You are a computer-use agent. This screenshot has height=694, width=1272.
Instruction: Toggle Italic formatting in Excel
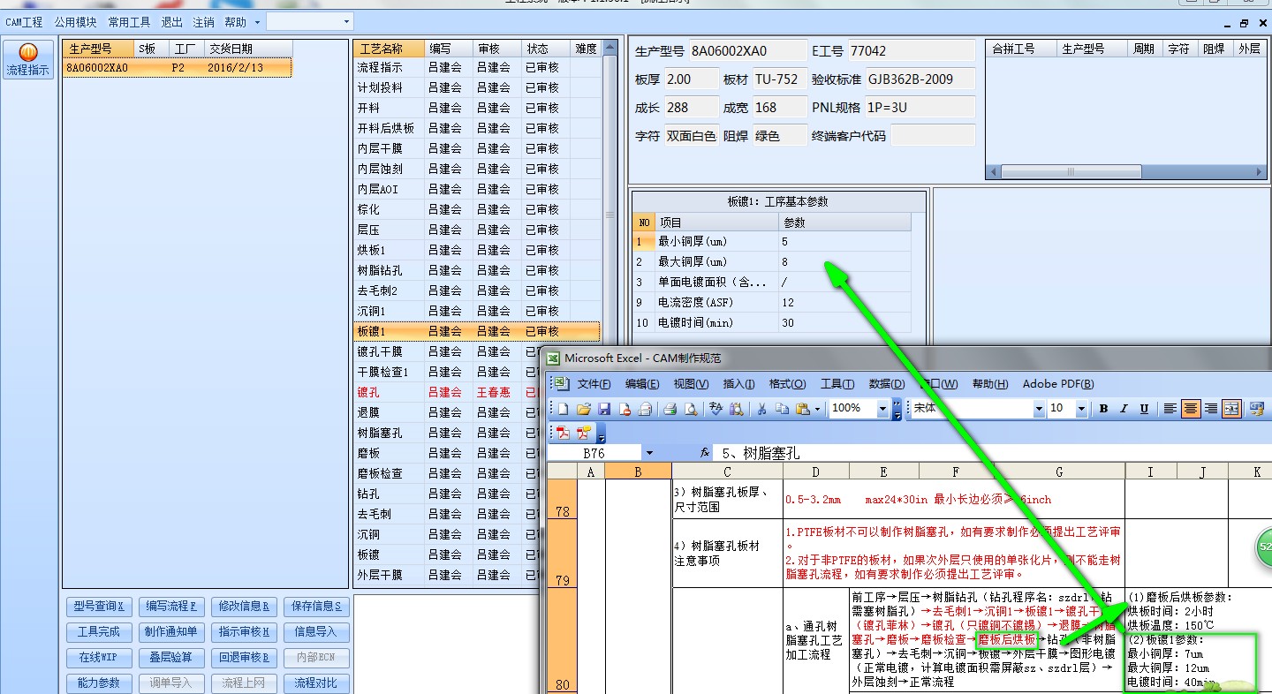(1124, 409)
